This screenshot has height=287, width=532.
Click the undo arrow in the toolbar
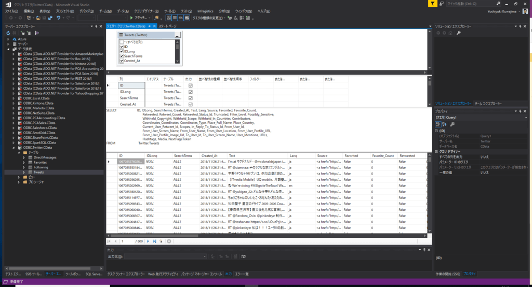(x=59, y=18)
